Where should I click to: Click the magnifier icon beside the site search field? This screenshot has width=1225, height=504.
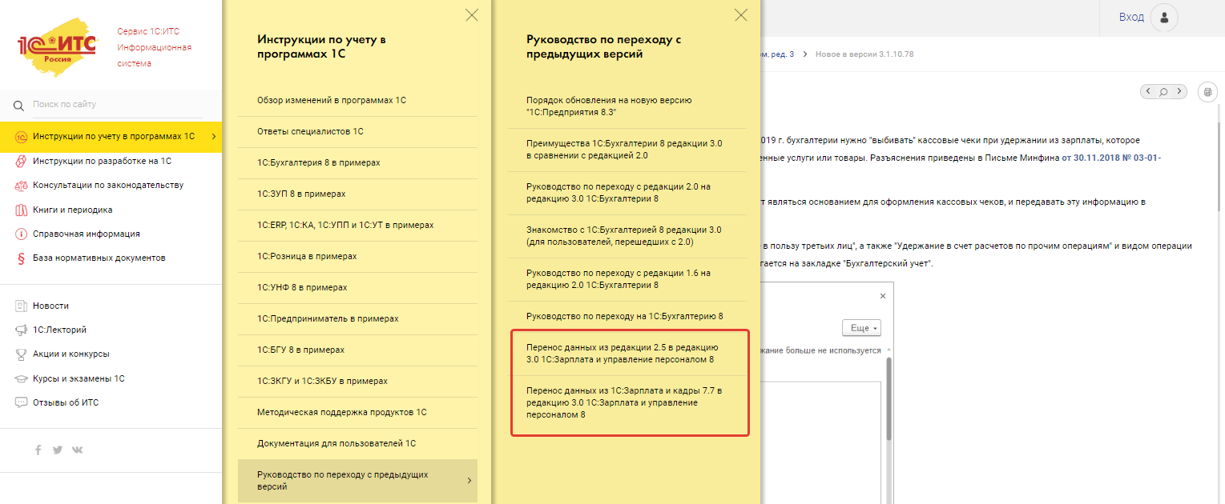coord(19,105)
